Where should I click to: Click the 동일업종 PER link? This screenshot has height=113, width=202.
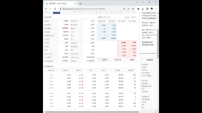point(147,42)
